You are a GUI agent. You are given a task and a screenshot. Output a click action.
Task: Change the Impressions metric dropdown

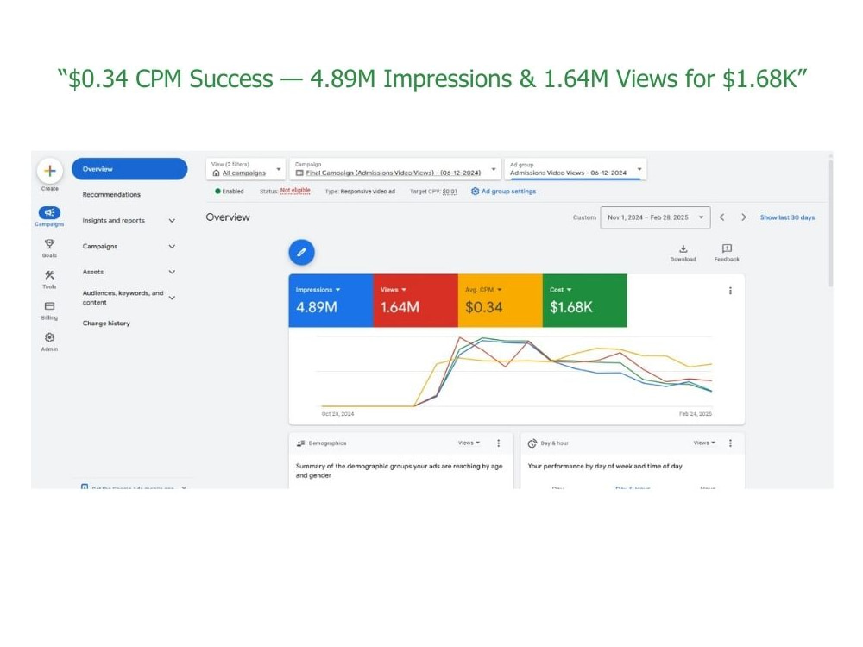(x=318, y=290)
